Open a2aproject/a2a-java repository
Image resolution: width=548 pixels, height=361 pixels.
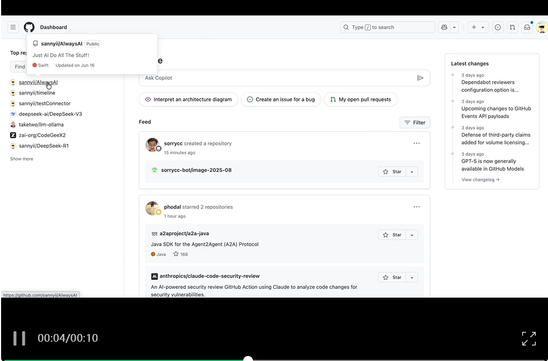coord(184,234)
